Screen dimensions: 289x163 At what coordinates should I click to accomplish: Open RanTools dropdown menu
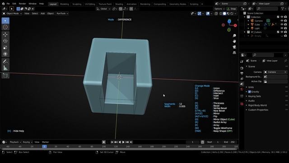[x=62, y=14]
